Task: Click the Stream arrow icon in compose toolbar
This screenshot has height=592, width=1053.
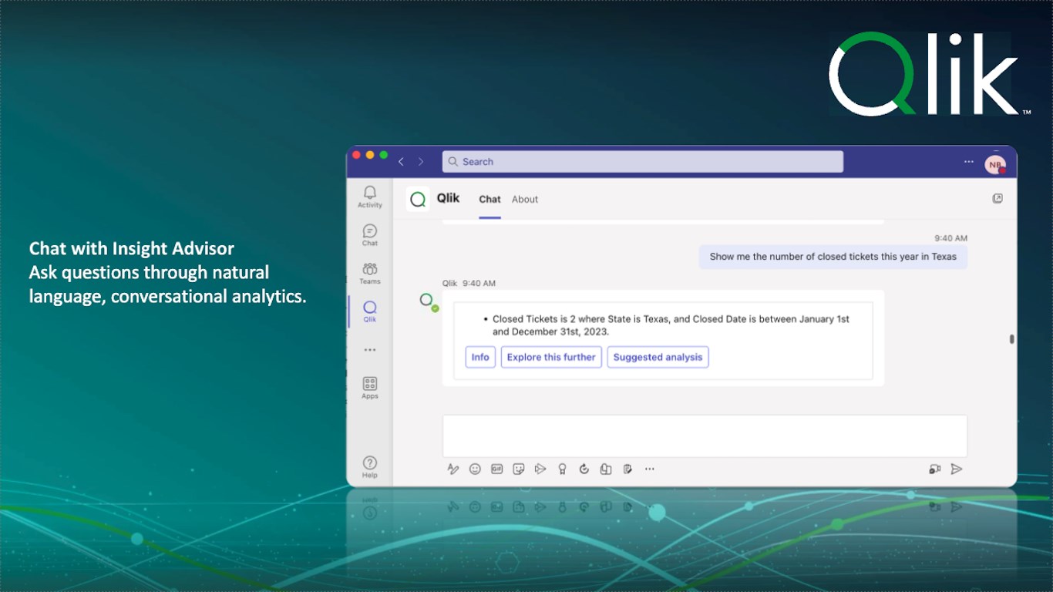Action: coord(540,469)
